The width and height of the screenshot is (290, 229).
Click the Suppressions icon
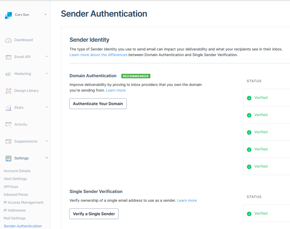(x=8, y=142)
